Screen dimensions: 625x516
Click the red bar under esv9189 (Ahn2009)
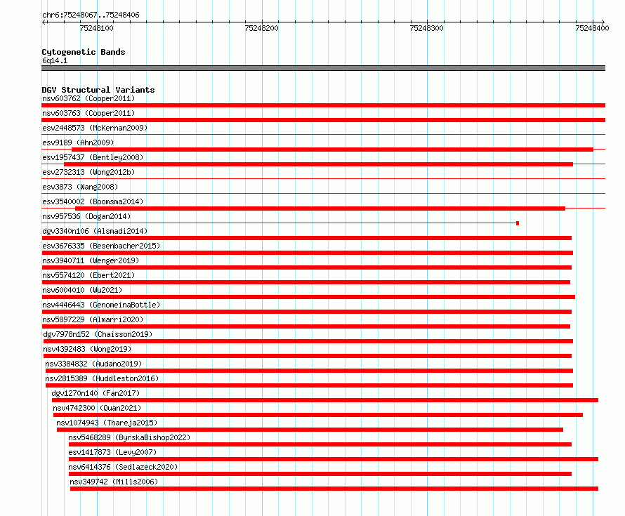(x=332, y=150)
